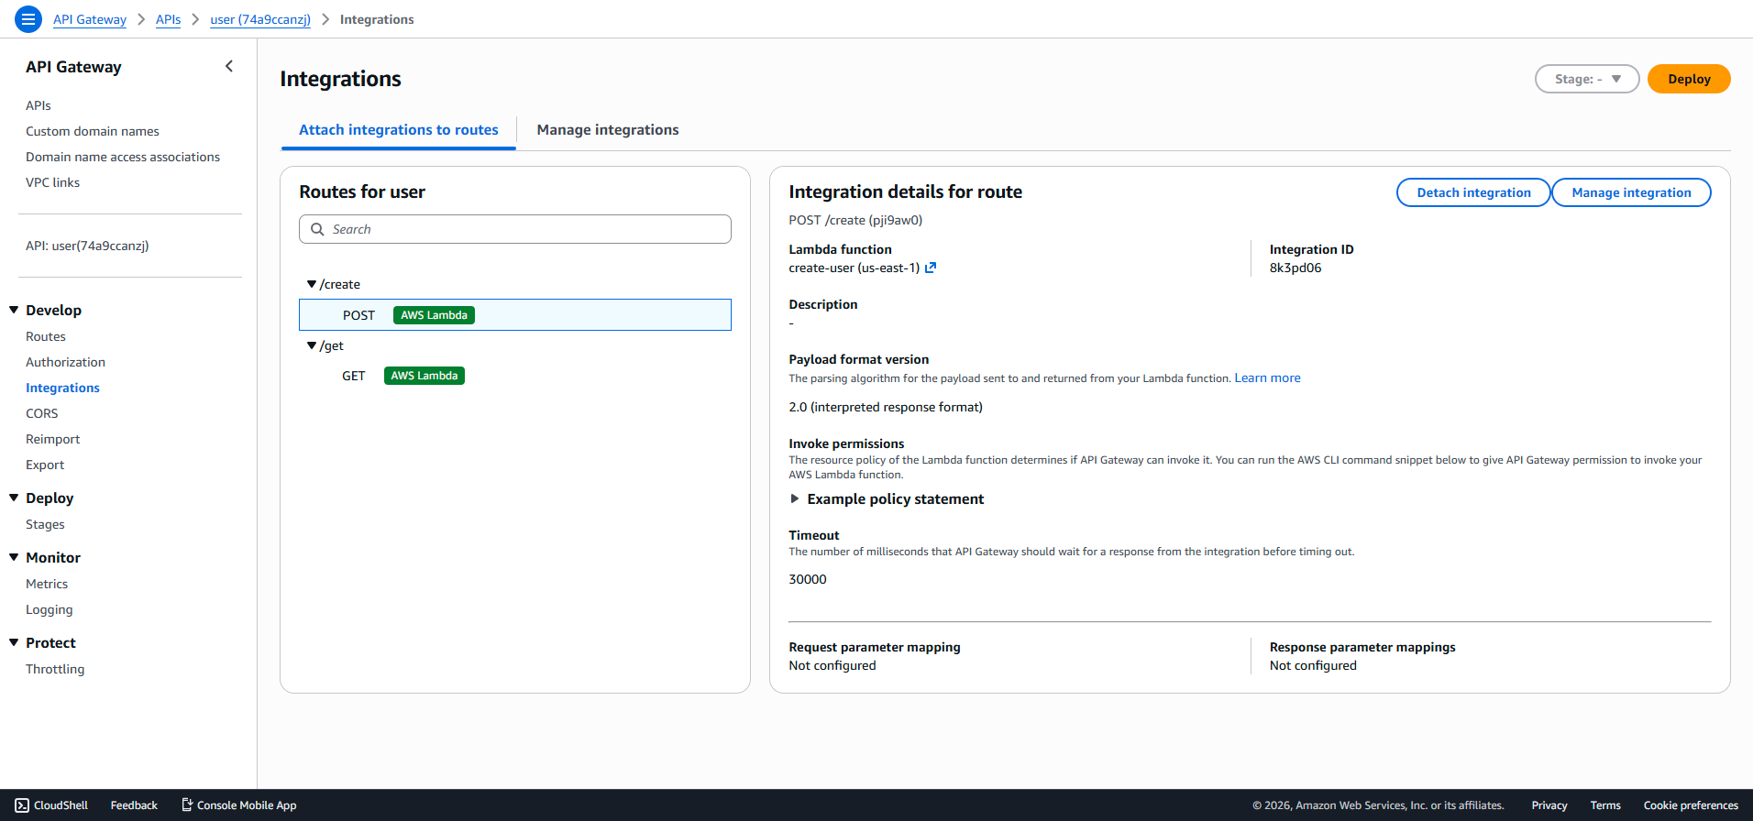This screenshot has height=821, width=1753.
Task: Click the CloudShell icon in footer
Action: [22, 805]
